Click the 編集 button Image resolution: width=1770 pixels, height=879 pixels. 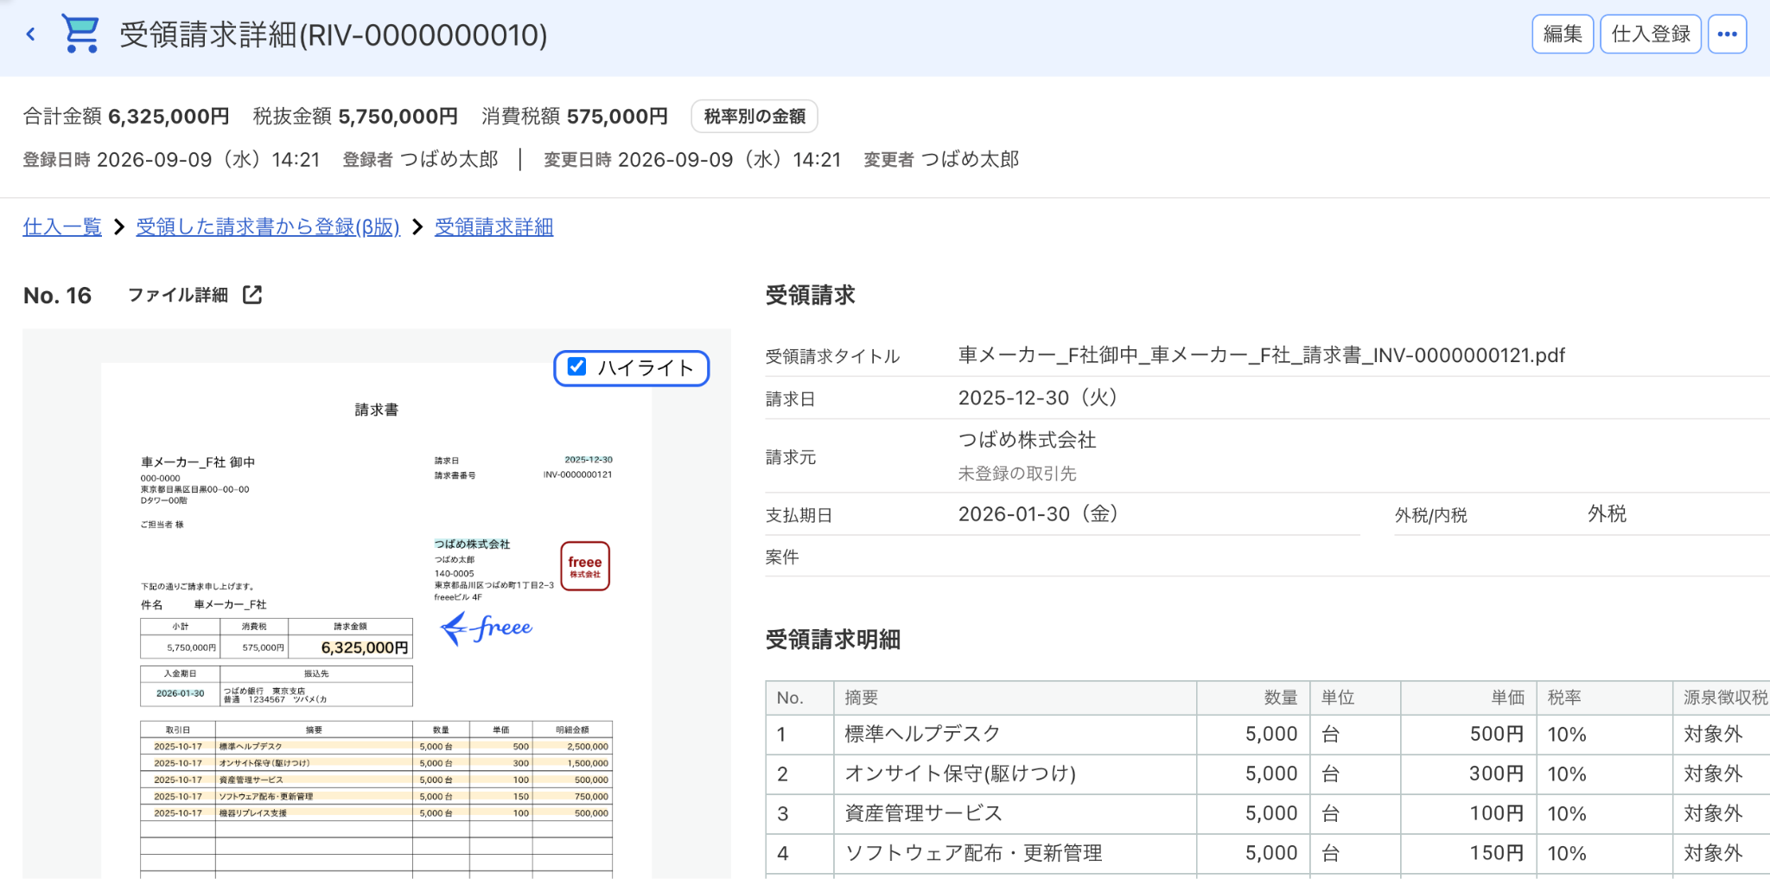1563,35
